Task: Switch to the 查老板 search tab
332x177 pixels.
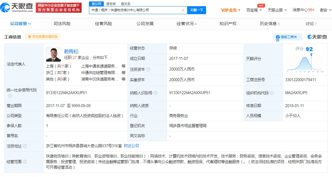Action: (111, 4)
